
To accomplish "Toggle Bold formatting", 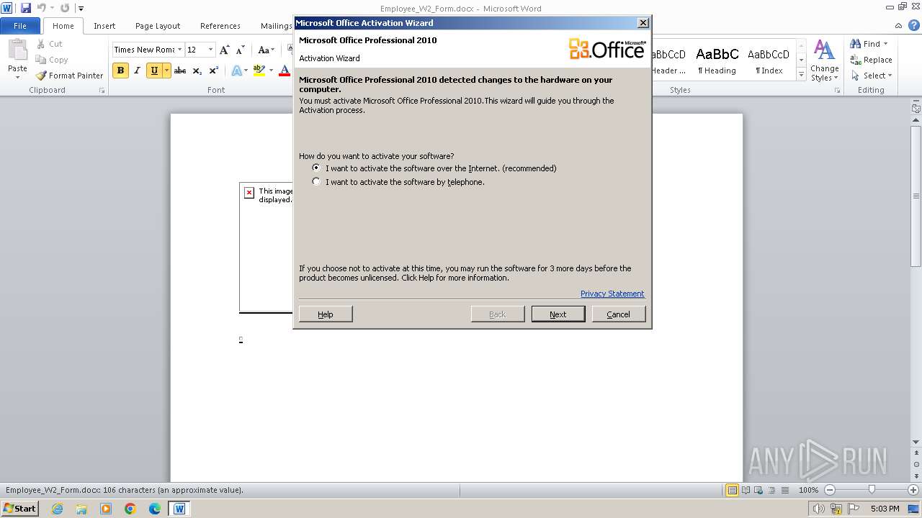I will pyautogui.click(x=120, y=71).
